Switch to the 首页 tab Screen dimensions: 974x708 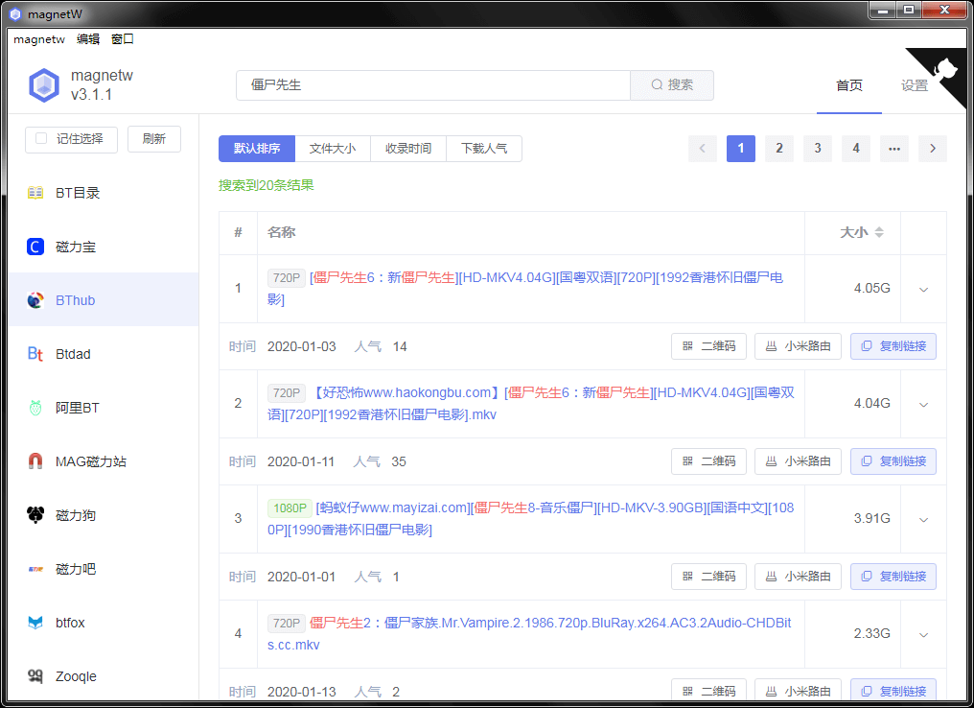849,85
